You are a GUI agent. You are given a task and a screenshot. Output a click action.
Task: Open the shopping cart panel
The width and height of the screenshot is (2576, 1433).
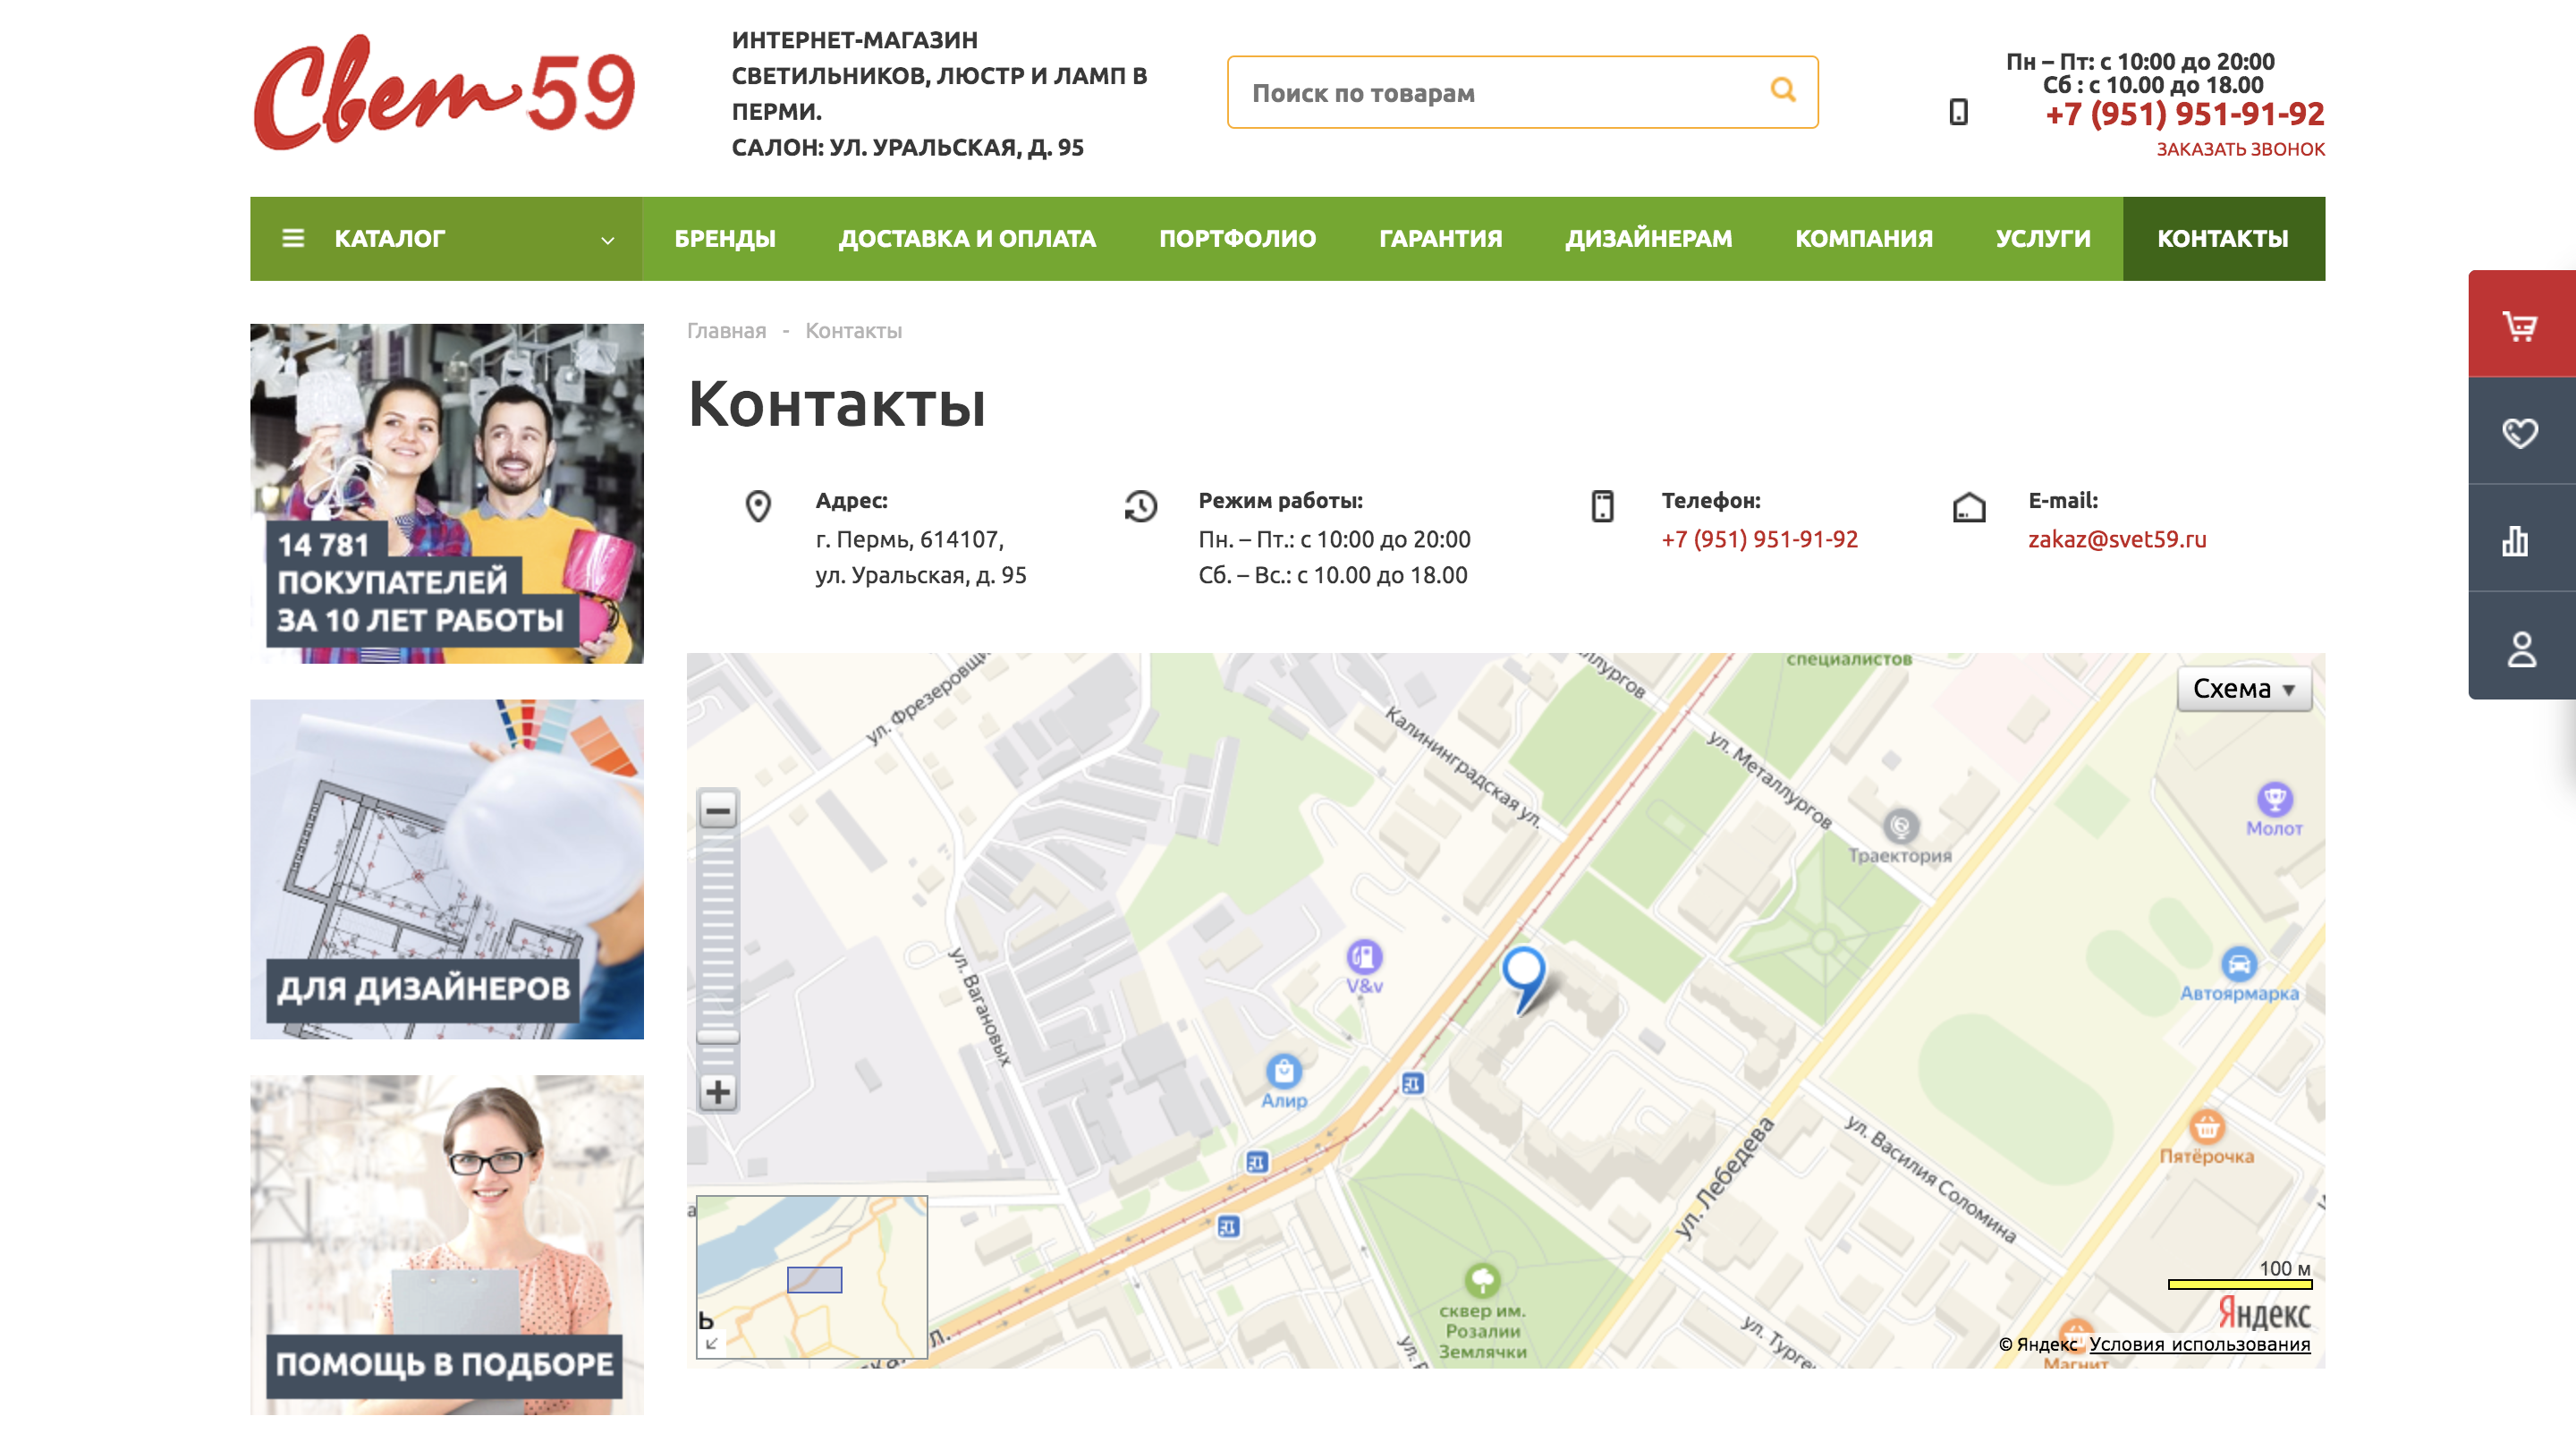point(2522,323)
